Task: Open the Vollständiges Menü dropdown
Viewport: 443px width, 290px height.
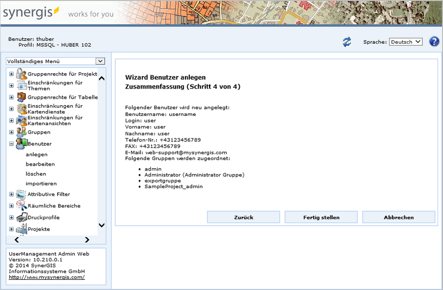Action: tap(55, 61)
